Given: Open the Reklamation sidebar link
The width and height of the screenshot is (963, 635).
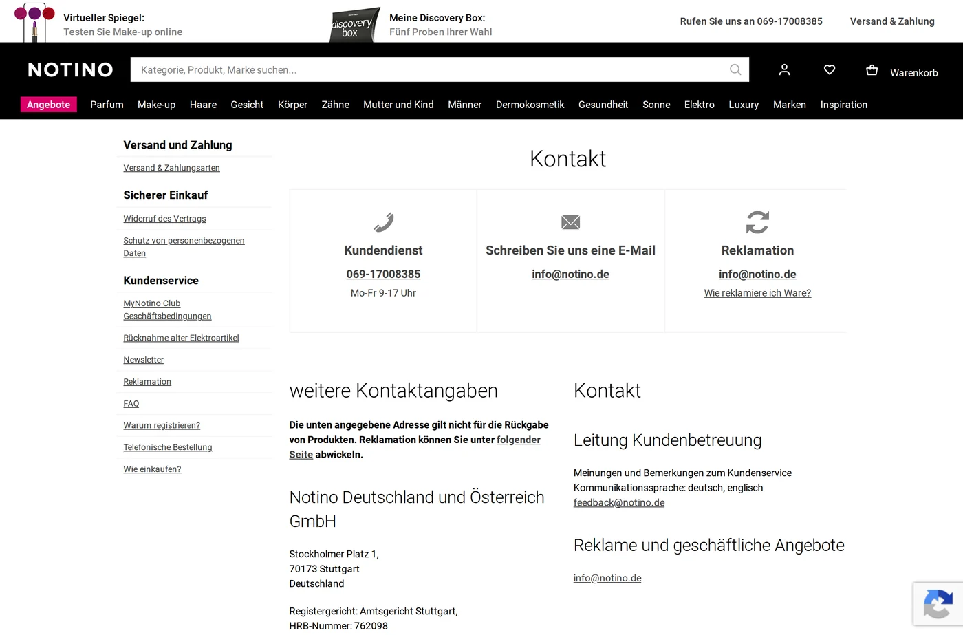Looking at the screenshot, I should point(147,382).
